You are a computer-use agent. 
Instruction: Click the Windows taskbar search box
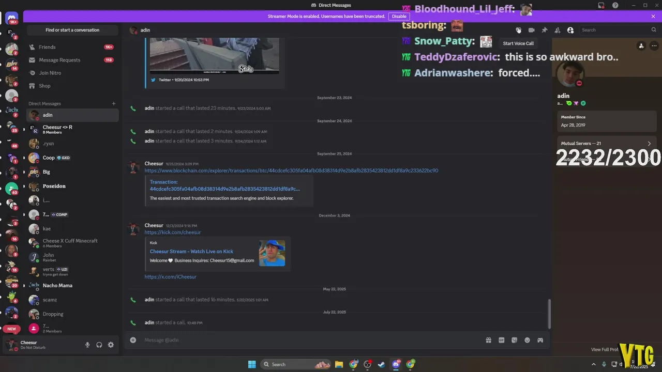pos(296,364)
